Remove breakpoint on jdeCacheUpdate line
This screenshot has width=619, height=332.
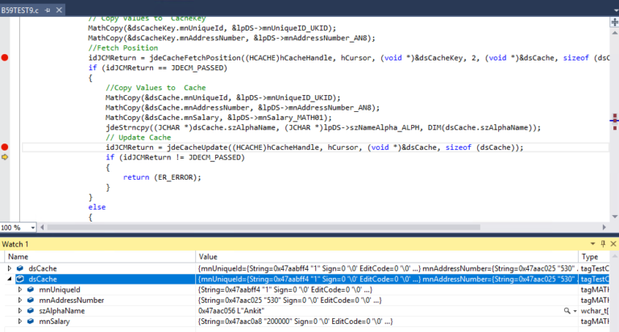click(x=5, y=147)
